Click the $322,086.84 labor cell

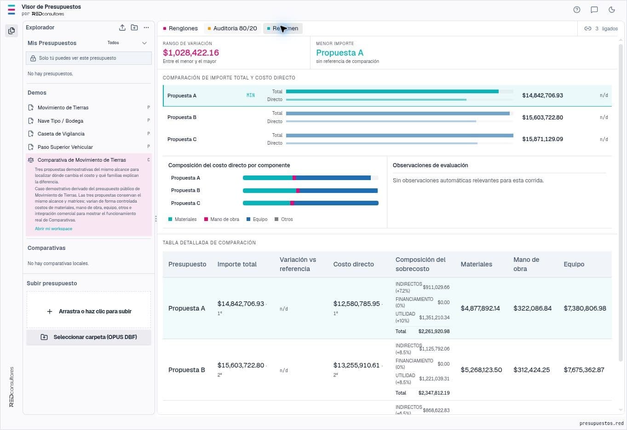click(x=533, y=308)
